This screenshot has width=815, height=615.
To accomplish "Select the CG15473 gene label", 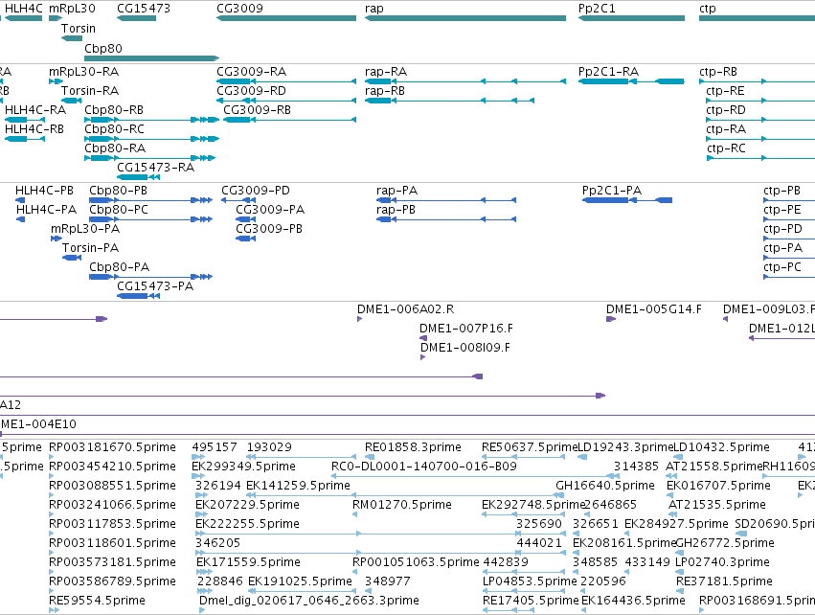I will 144,9.
